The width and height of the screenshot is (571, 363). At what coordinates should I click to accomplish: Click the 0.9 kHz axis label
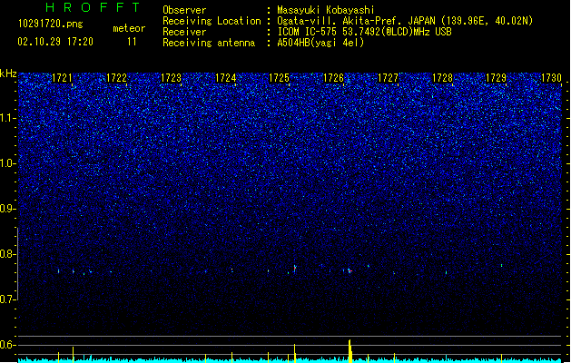8,209
